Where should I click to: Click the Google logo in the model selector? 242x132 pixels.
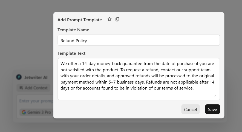pyautogui.click(x=24, y=112)
